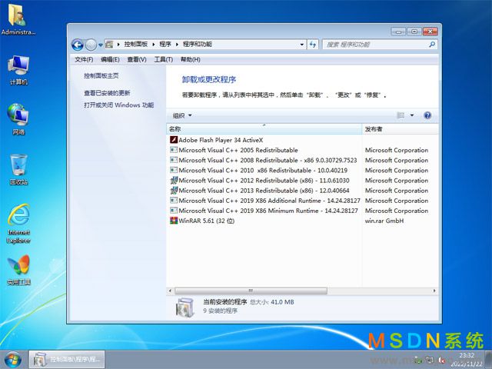The height and width of the screenshot is (369, 492).
Task: Open the 实用工具 desktop icon
Action: (18, 270)
